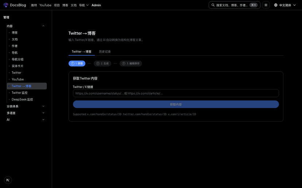Select Twitter→博客 in the sidebar
Screen dimensions: 302x188
tap(27, 86)
